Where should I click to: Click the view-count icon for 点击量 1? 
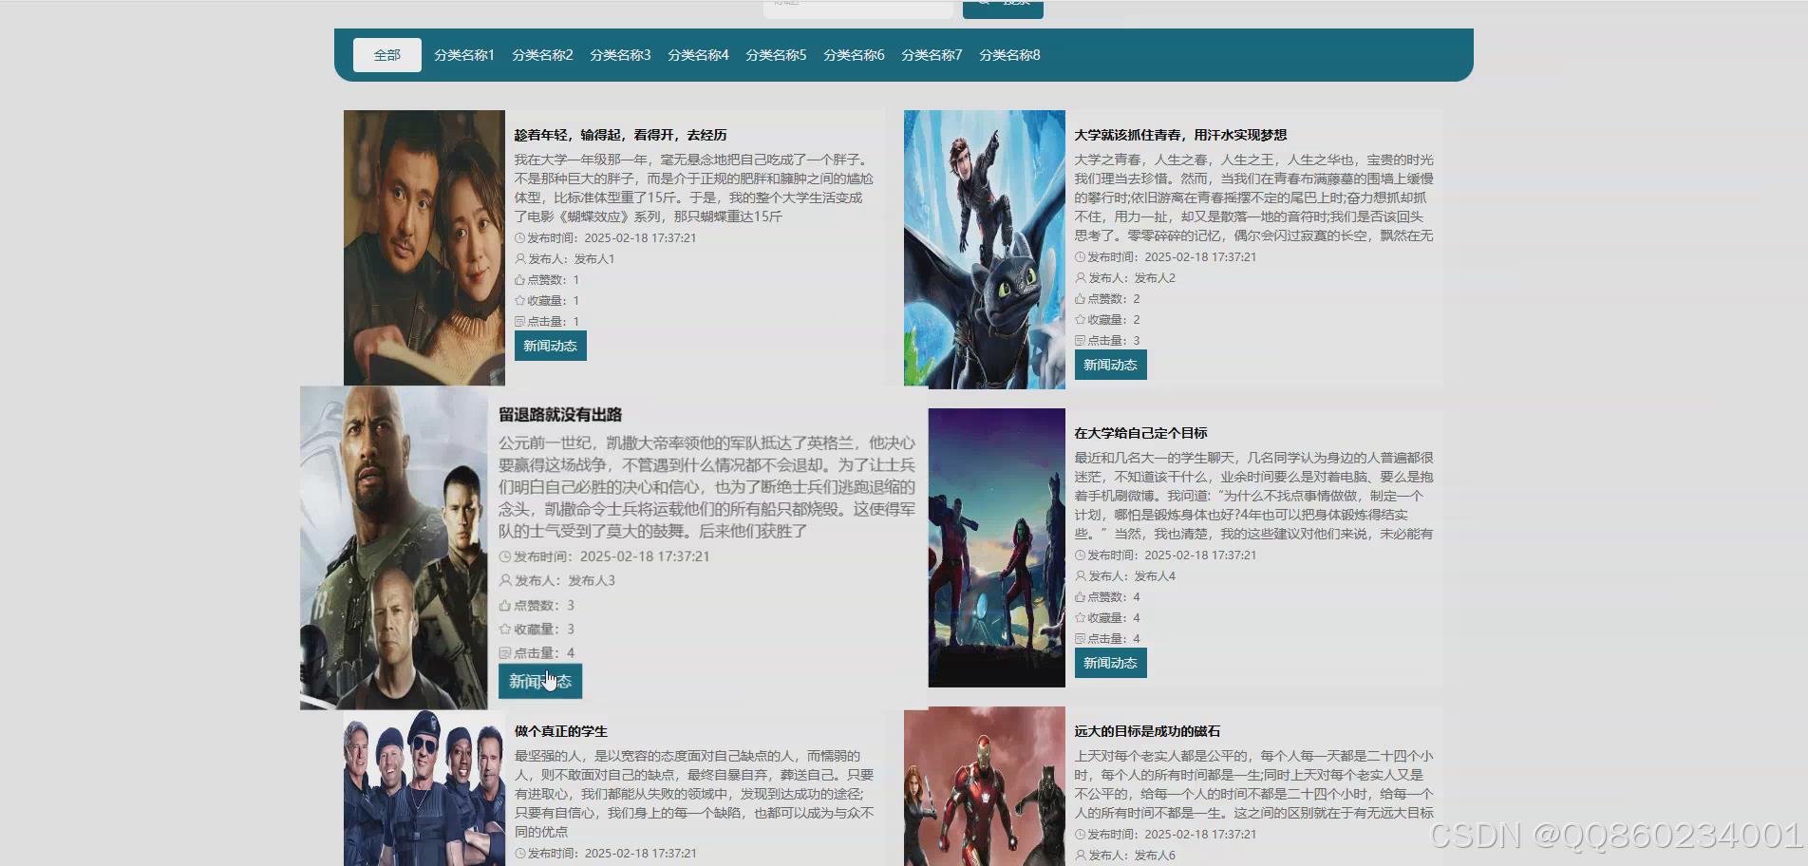pyautogui.click(x=519, y=322)
